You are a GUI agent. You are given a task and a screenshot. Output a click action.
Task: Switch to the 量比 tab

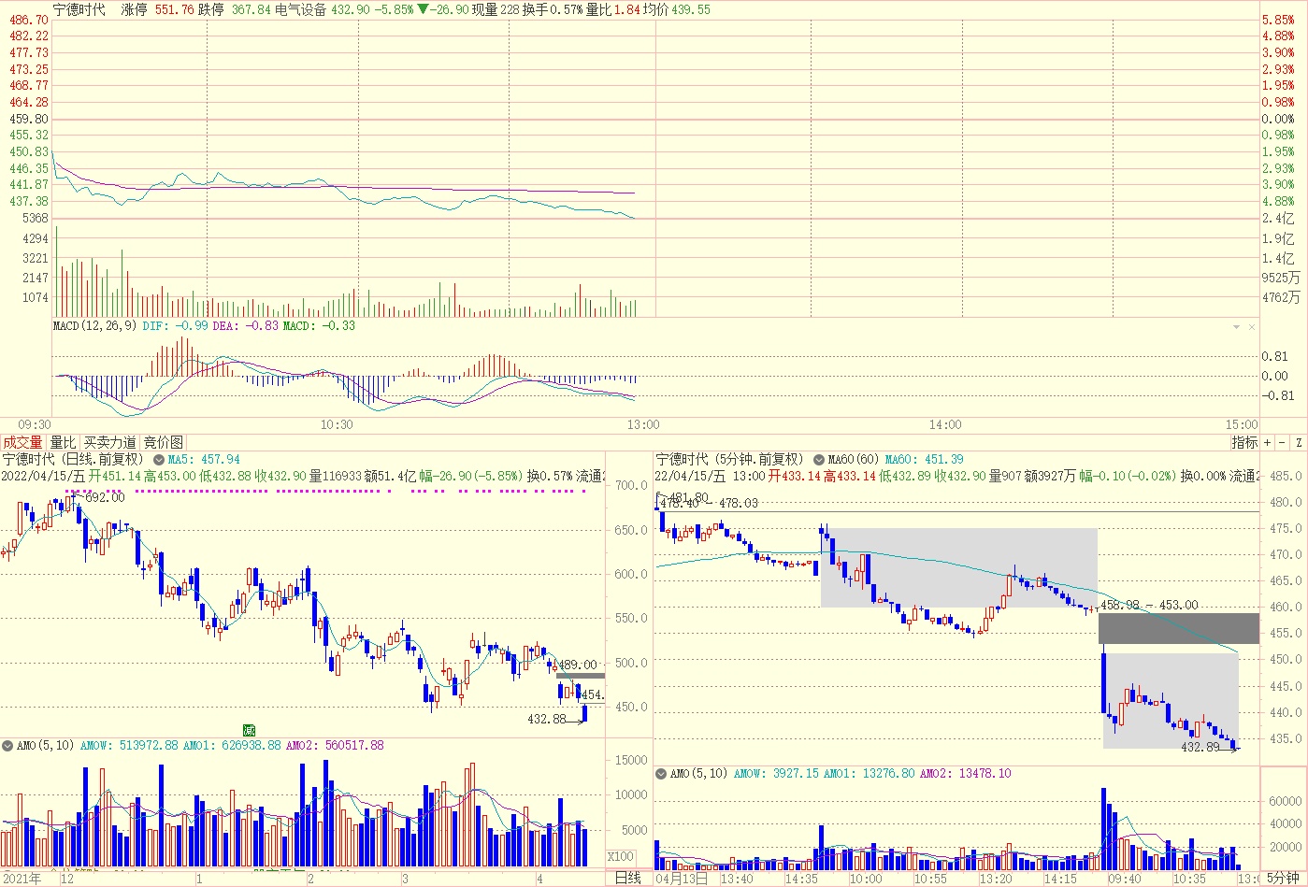click(63, 442)
